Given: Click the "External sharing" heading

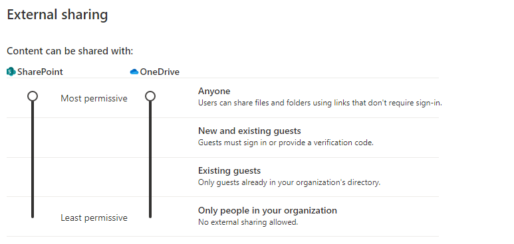Looking at the screenshot, I should [x=57, y=15].
